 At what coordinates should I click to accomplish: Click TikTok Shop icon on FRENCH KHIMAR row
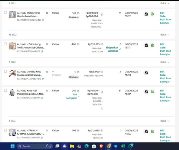(146, 131)
